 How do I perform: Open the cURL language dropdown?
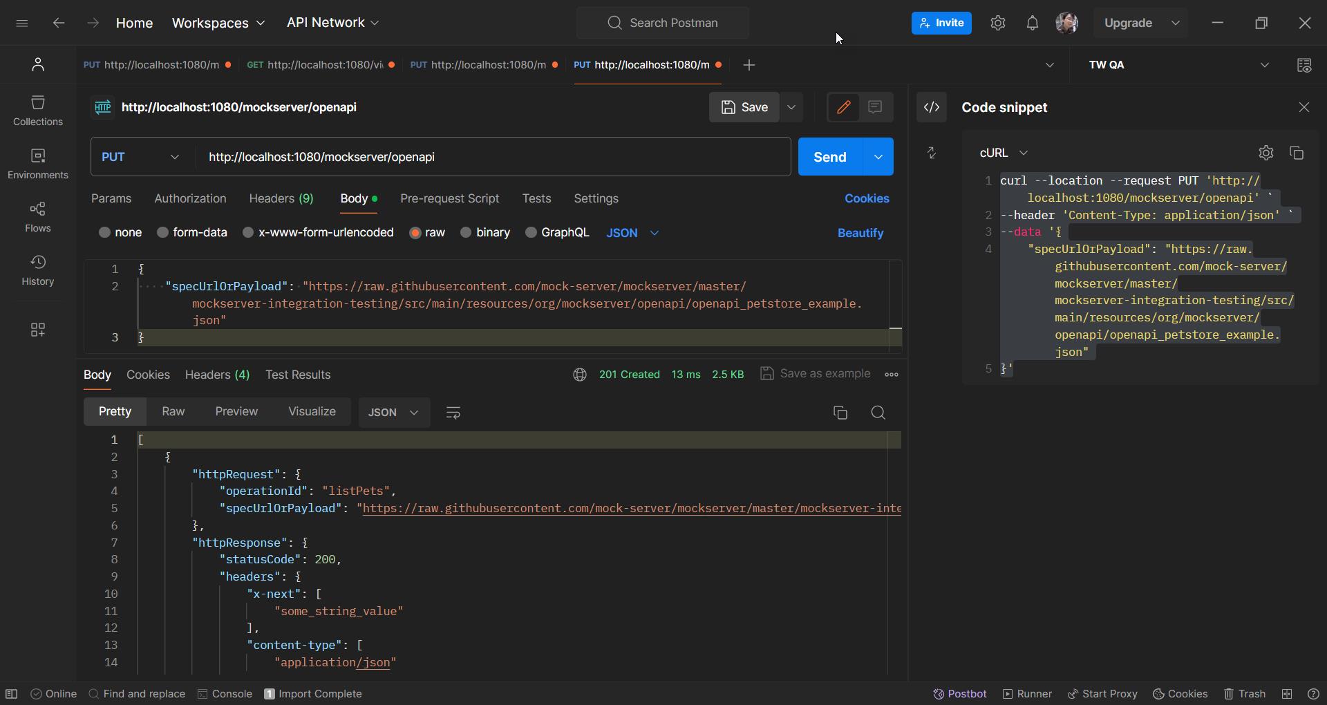(1004, 153)
